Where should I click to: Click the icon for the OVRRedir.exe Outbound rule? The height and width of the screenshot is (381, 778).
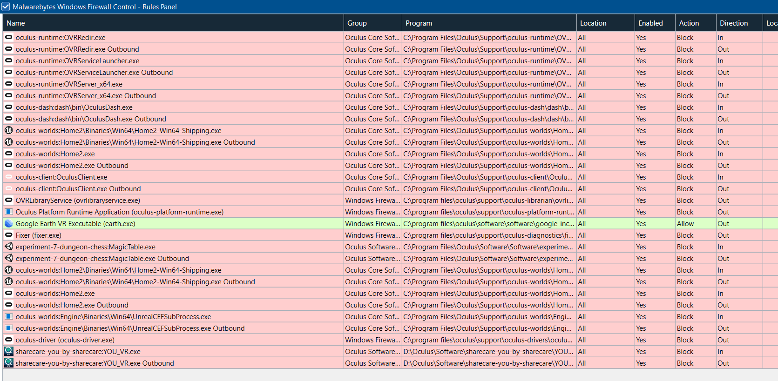[8, 49]
